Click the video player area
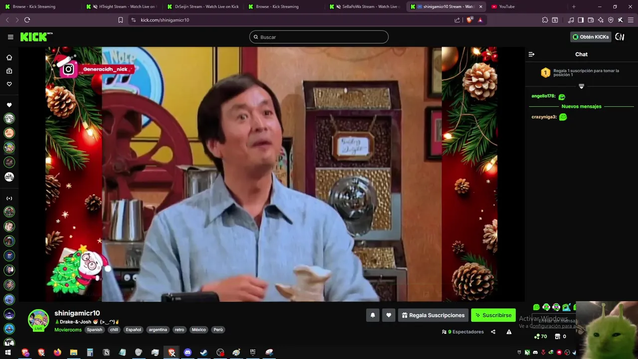Image resolution: width=638 pixels, height=359 pixels. tap(272, 174)
